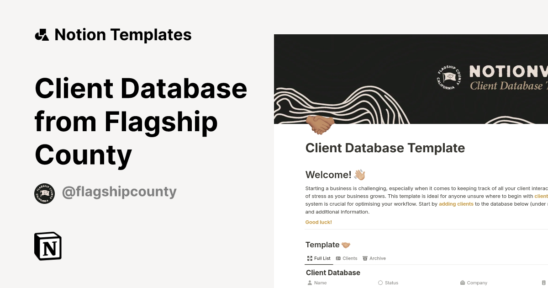
Task: Switch to the Archive tab
Action: tap(377, 258)
